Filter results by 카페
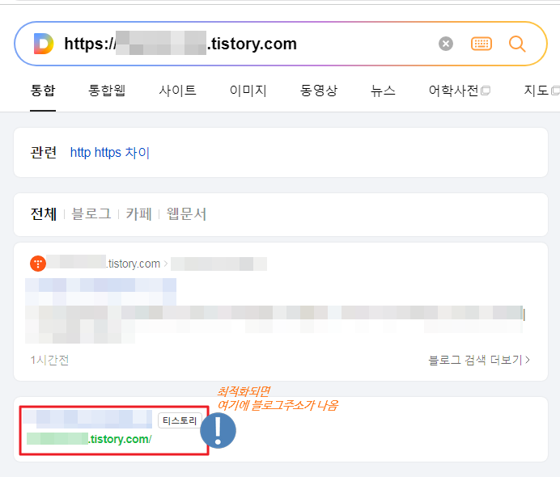Image resolution: width=560 pixels, height=477 pixels. click(x=139, y=214)
